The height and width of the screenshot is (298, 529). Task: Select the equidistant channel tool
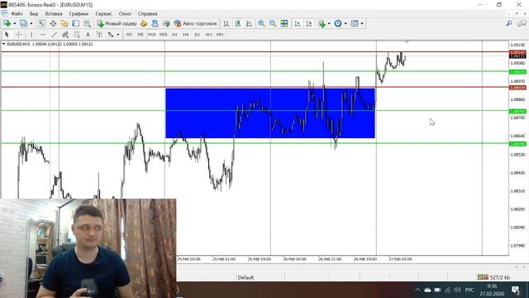tap(65, 35)
